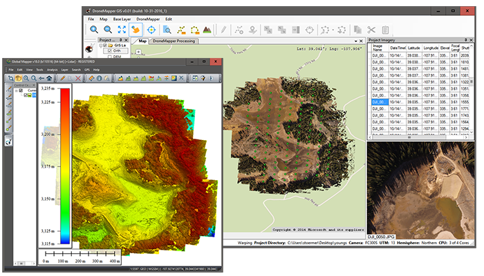Click the home full view icon in Global Mapper
This screenshot has width=484, height=276.
(x=49, y=78)
